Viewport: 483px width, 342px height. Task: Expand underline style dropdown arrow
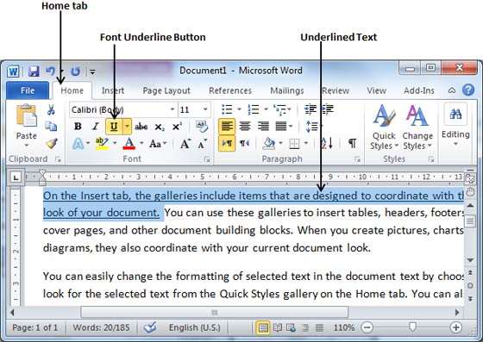coord(127,127)
